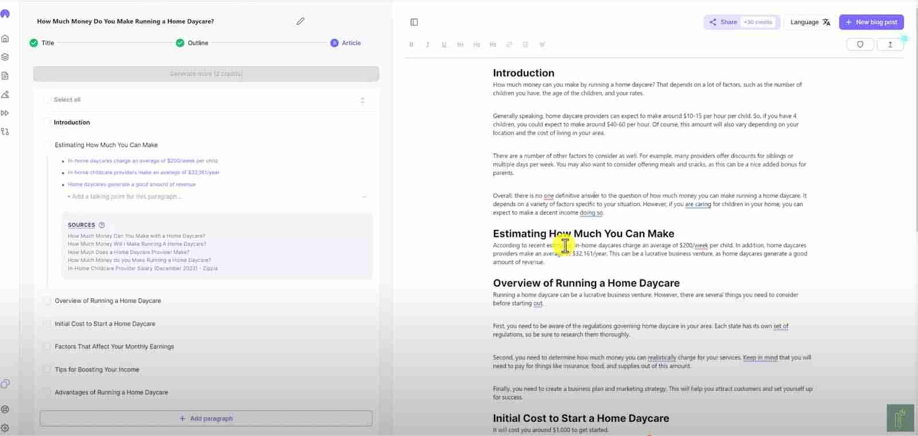Click the shield icon button
This screenshot has width=918, height=436.
coord(860,45)
